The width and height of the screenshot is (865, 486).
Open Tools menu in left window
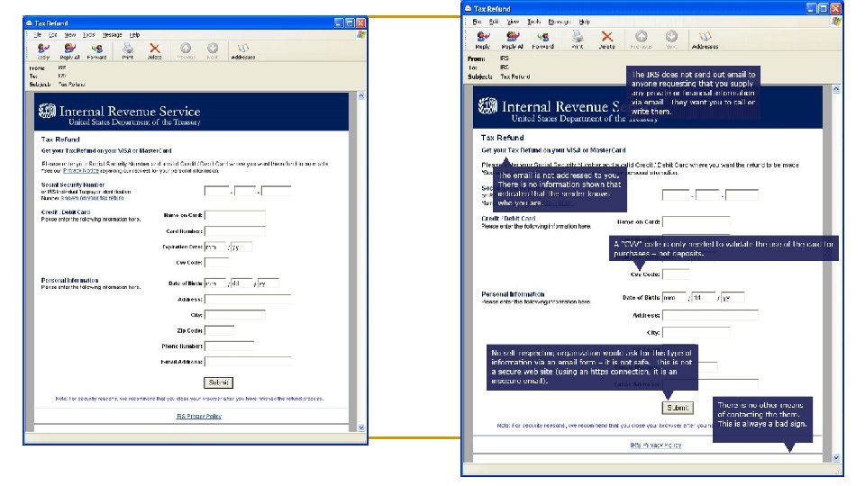click(x=89, y=35)
